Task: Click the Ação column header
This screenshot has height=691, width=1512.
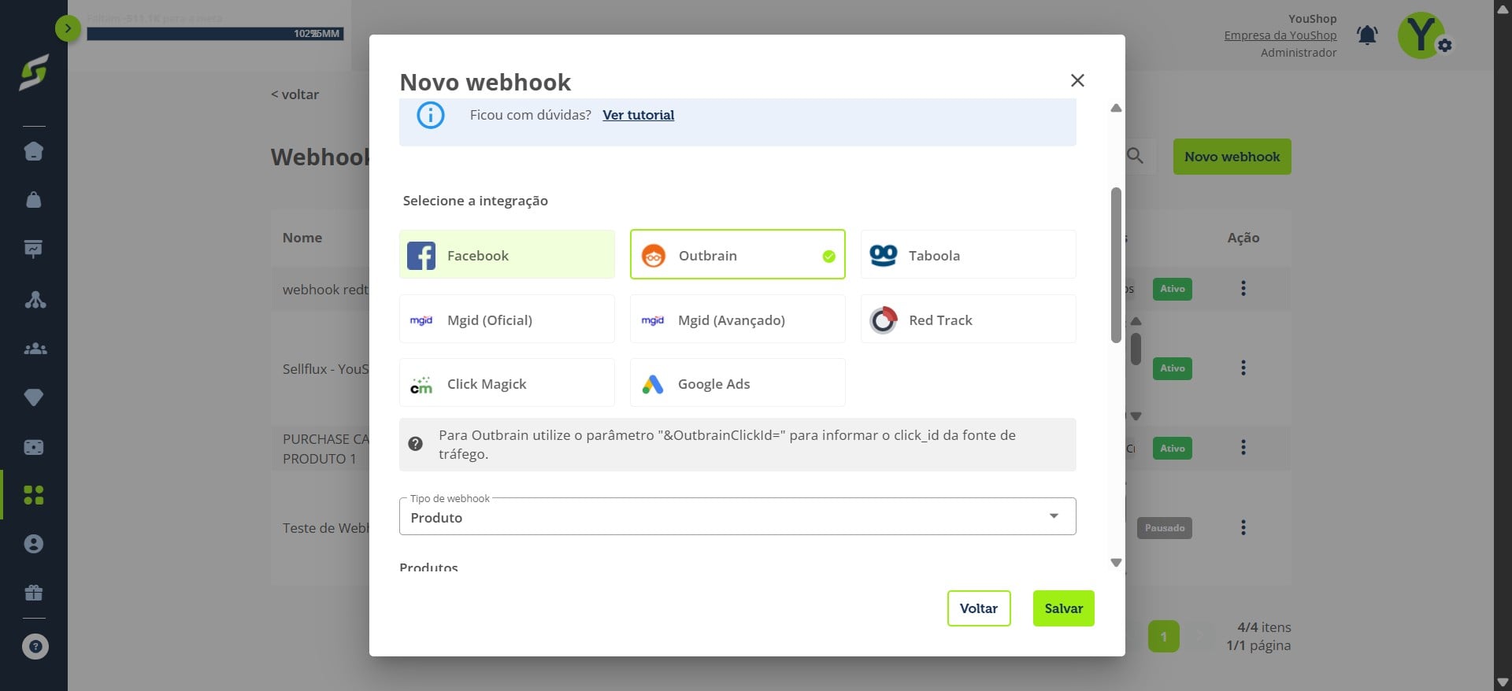Action: pos(1243,238)
